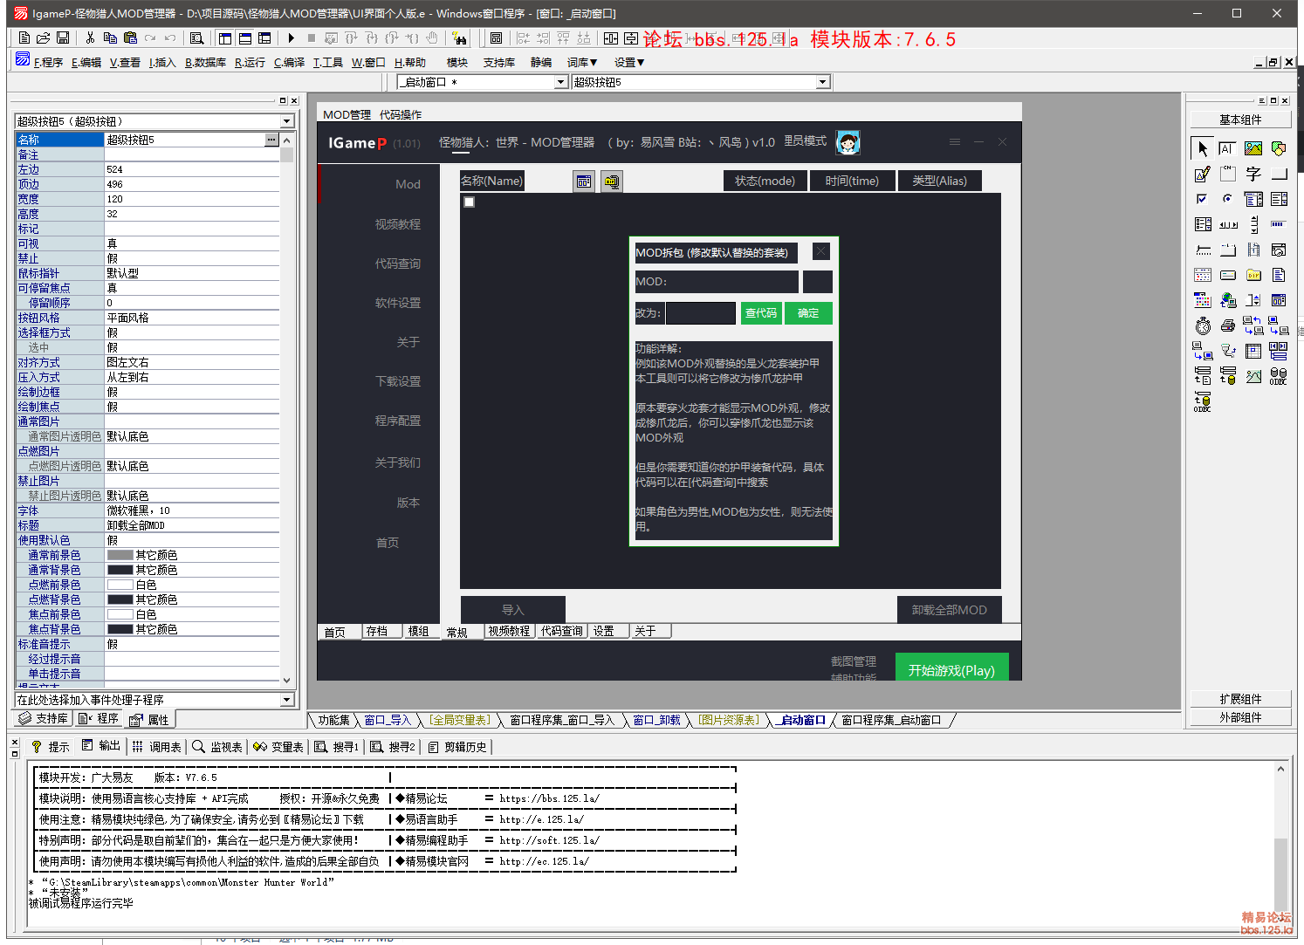Click the 改为 input field
Screen dimensions: 1304x945
[x=701, y=312]
